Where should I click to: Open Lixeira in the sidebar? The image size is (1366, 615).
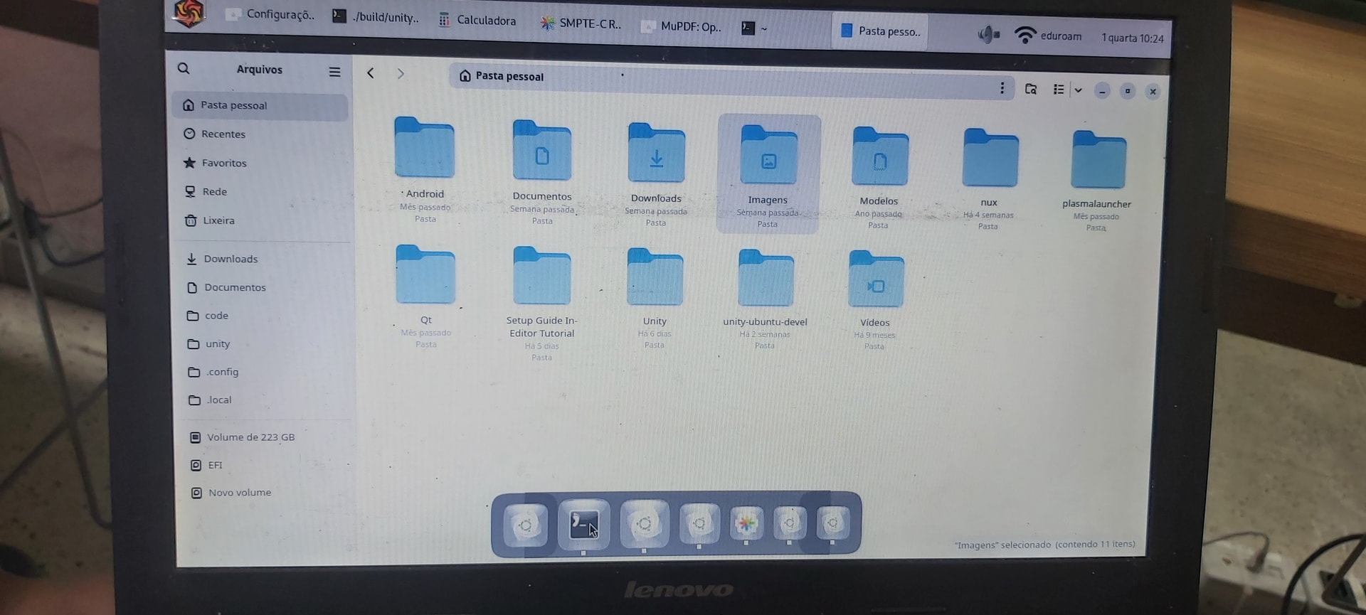[218, 220]
